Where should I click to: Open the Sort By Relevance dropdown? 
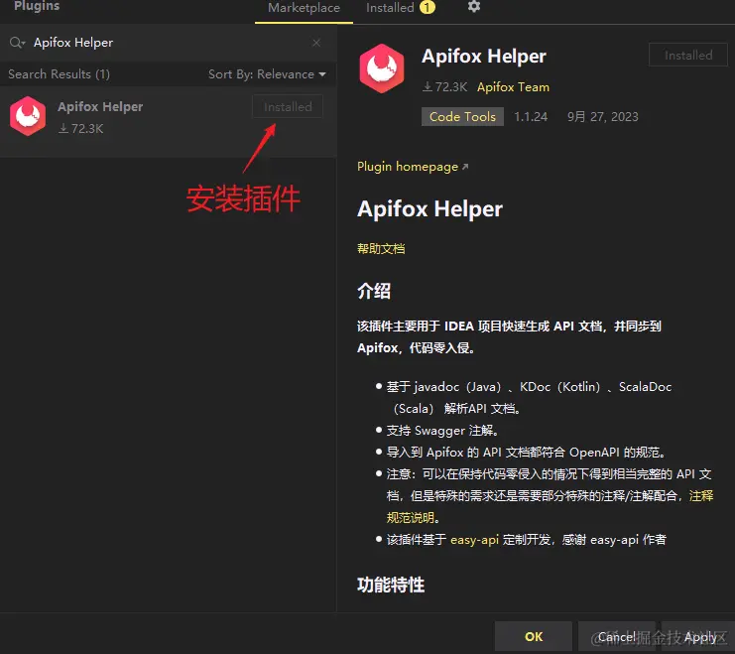(267, 74)
